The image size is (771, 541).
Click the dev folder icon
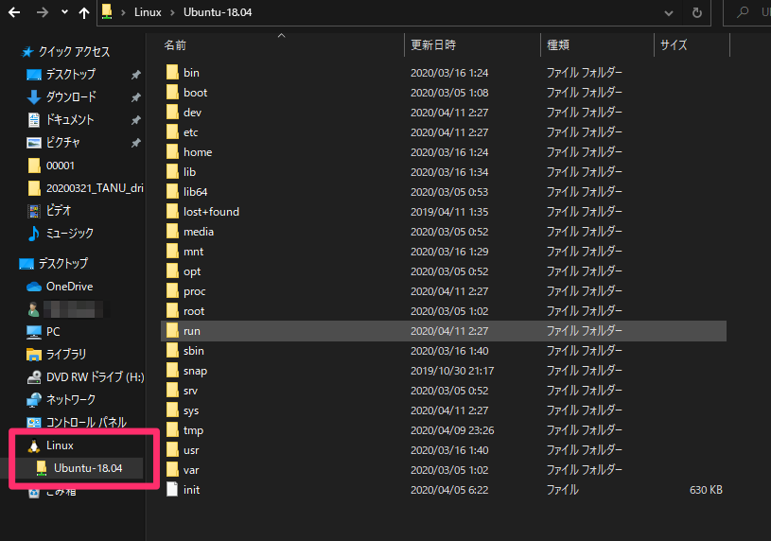pyautogui.click(x=172, y=113)
